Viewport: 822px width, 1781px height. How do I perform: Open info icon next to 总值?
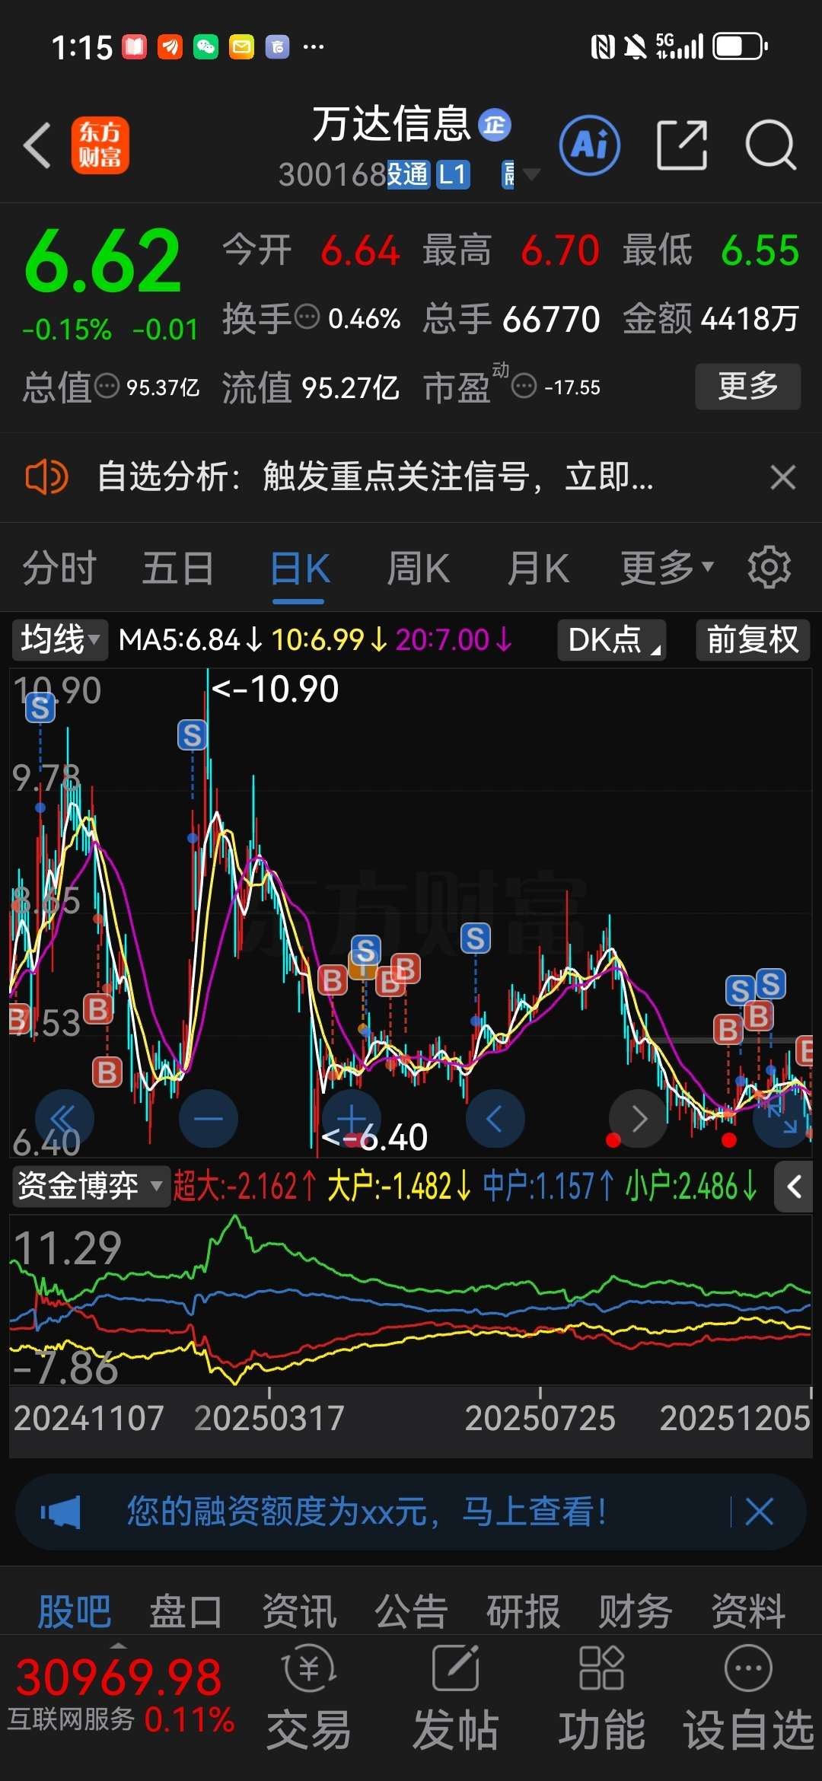pyautogui.click(x=107, y=387)
